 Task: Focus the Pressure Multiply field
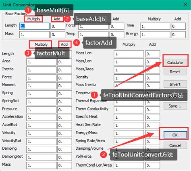point(41,110)
